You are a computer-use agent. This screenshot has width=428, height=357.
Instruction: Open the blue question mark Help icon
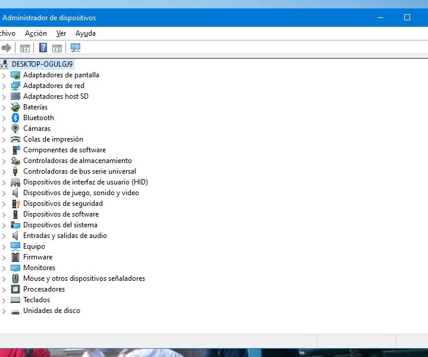(43, 48)
